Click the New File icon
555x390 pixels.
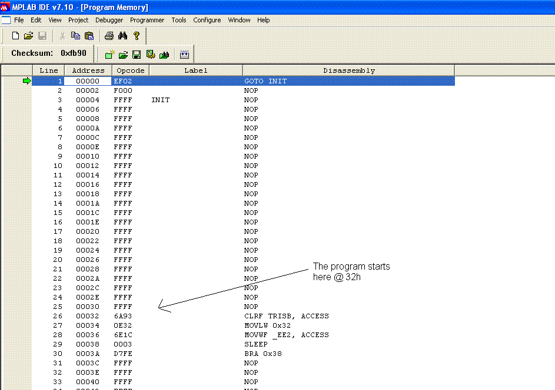16,36
